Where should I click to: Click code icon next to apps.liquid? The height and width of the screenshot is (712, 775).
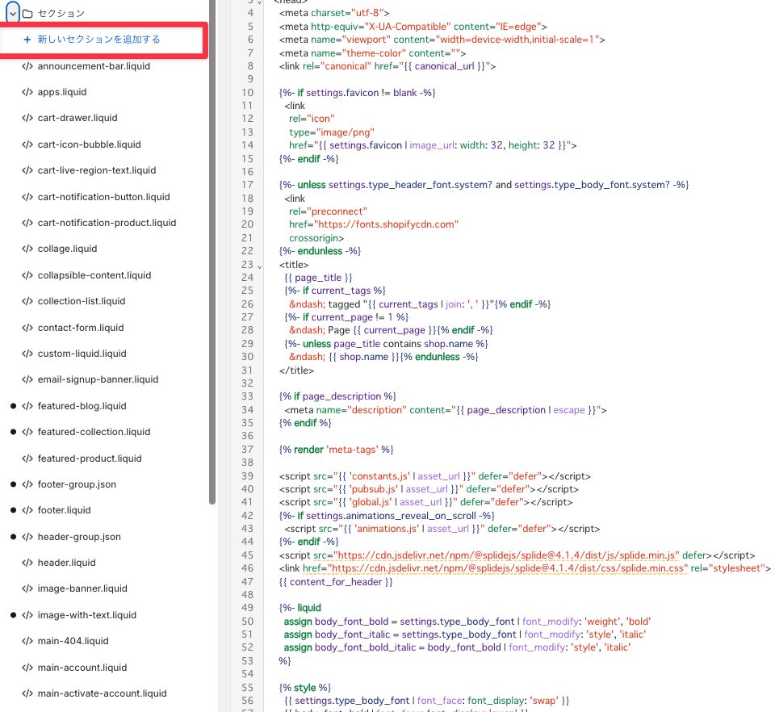click(x=27, y=92)
